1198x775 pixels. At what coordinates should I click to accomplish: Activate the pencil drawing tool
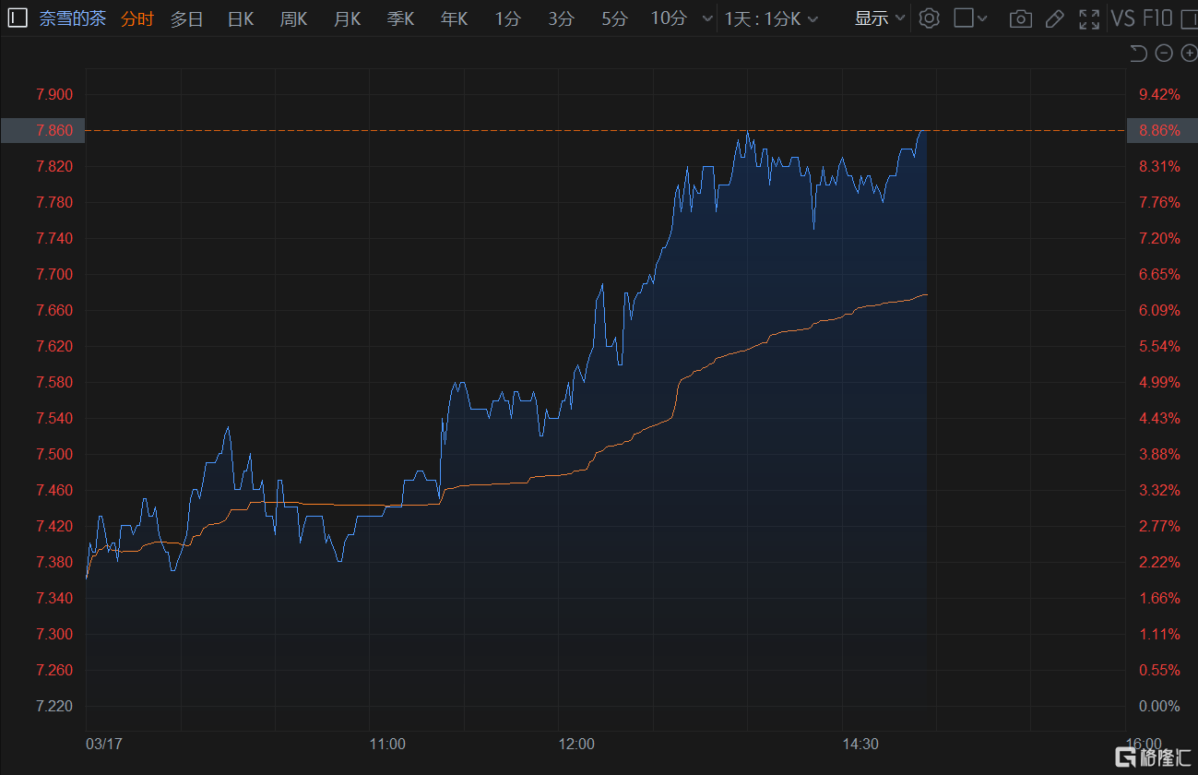pyautogui.click(x=1055, y=18)
